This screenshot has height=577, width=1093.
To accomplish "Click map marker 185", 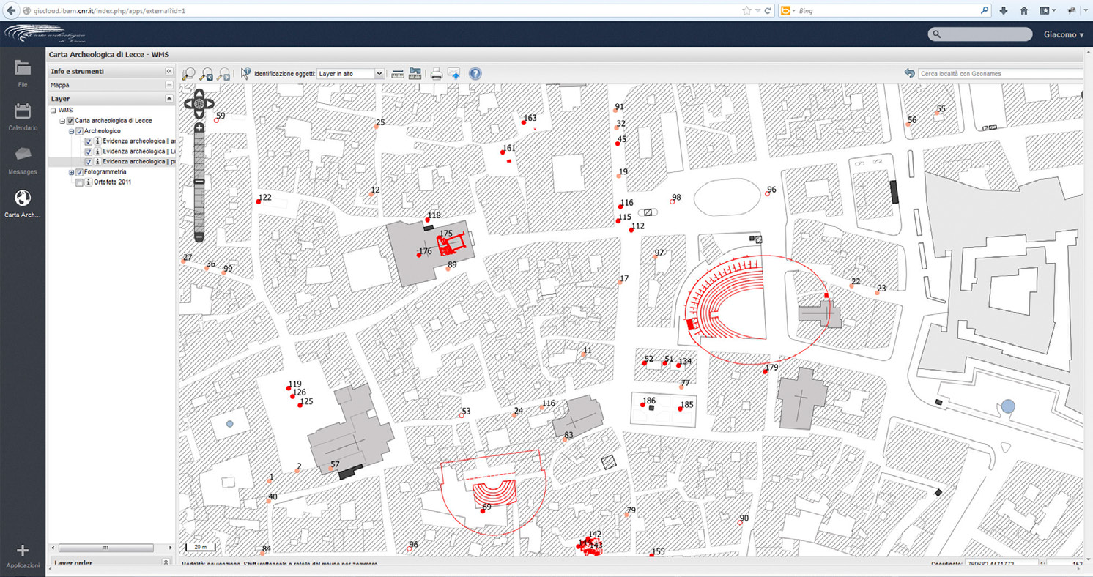I will point(681,409).
